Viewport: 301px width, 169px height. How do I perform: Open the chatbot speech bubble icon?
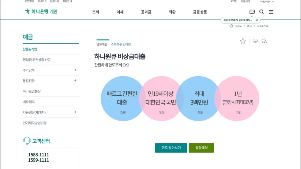pos(252,12)
